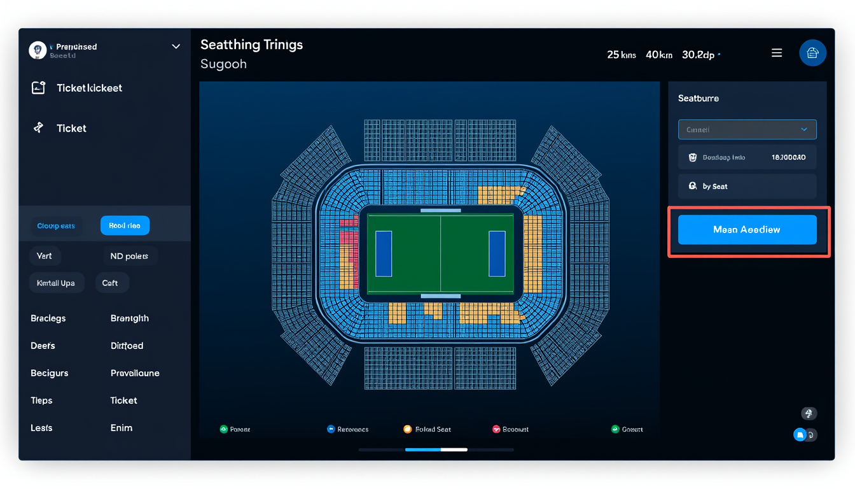This screenshot has height=489, width=855.
Task: Click the small round gray icon bottom right
Action: click(809, 414)
